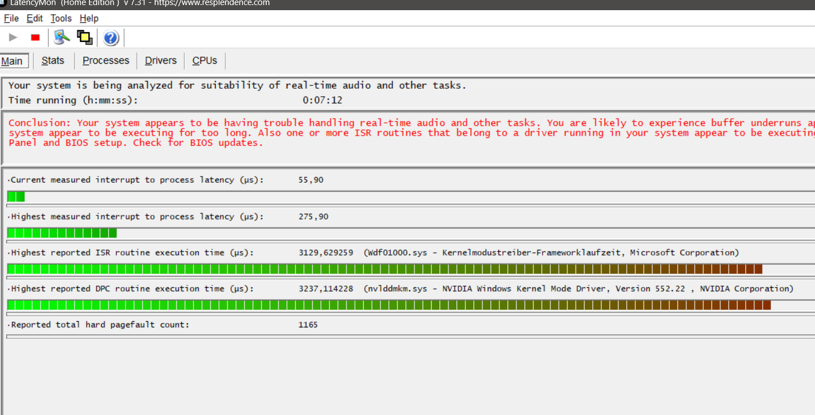The width and height of the screenshot is (815, 415).
Task: Click the nvlddmkm.sys NVIDIA driver description
Action: (578, 289)
